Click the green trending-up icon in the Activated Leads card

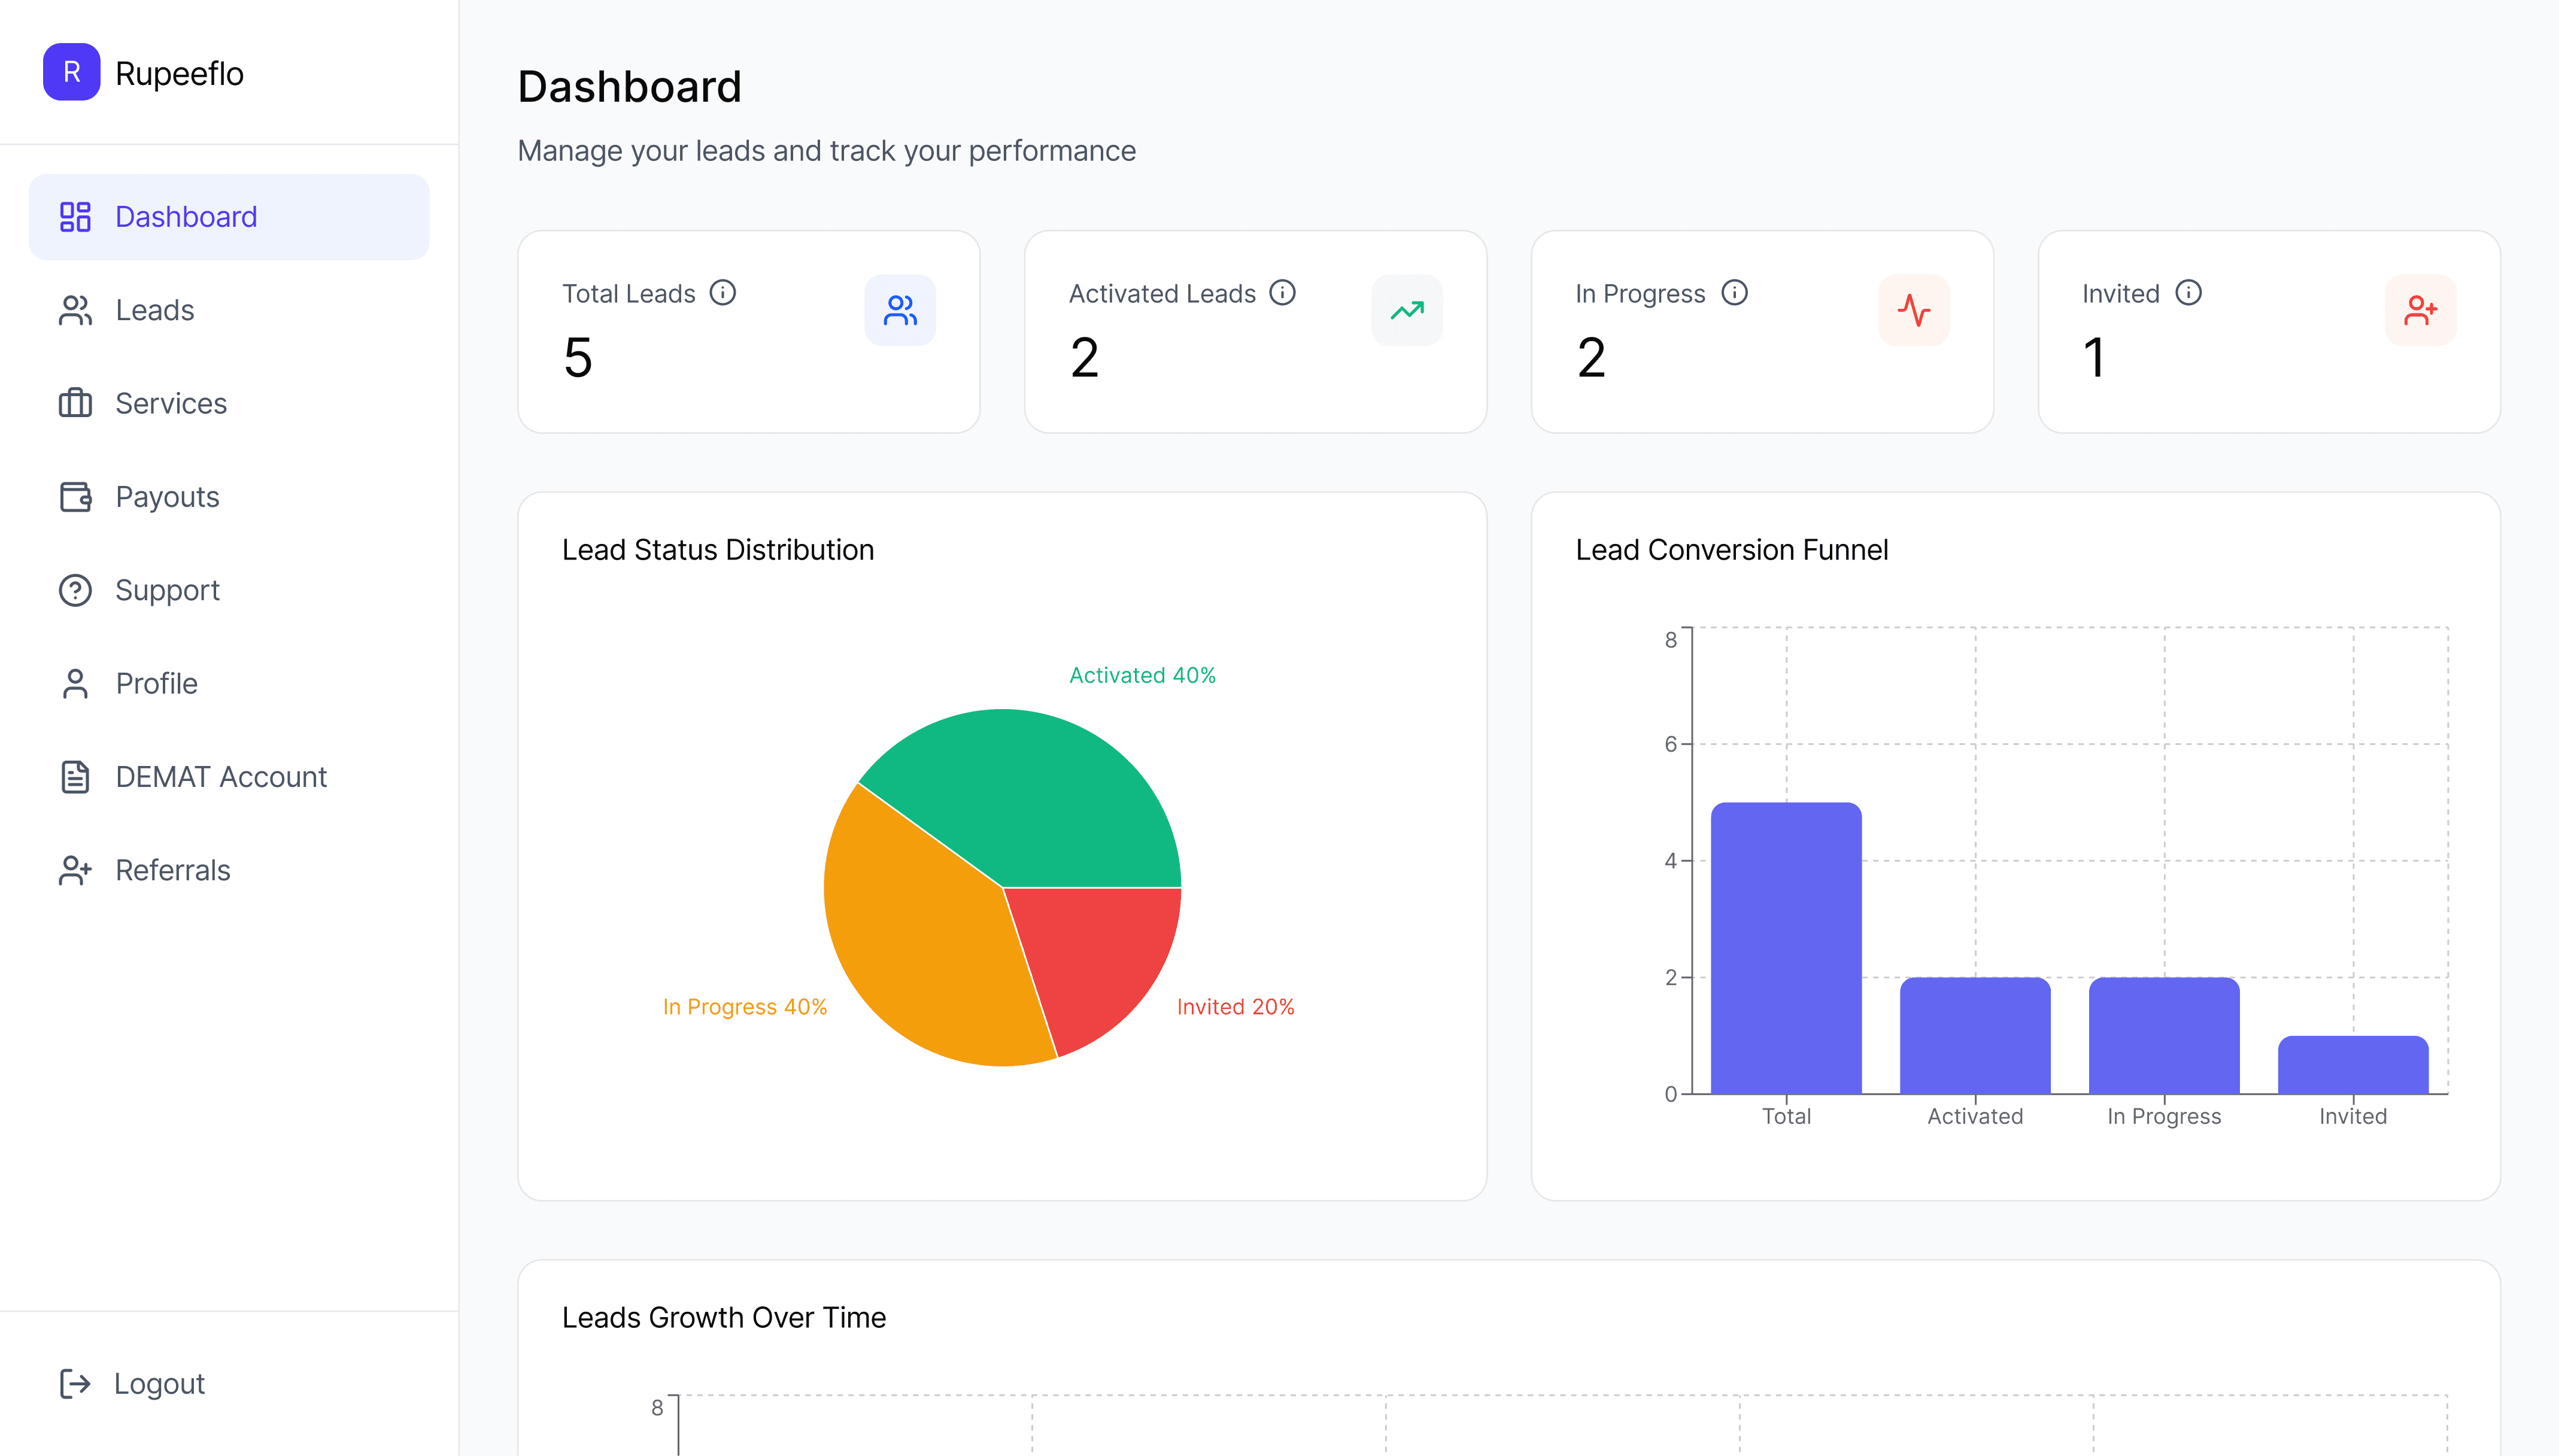pos(1406,310)
